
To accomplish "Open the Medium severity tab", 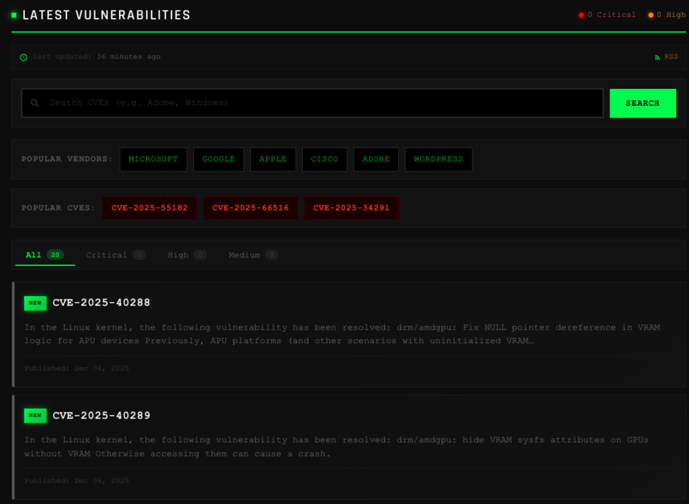I will 253,255.
